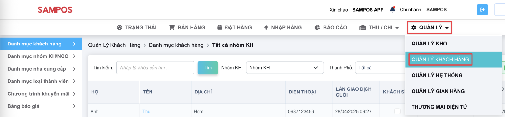Open the Thành Phố dropdown showing Tất cả
The height and width of the screenshot is (117, 505).
point(380,68)
